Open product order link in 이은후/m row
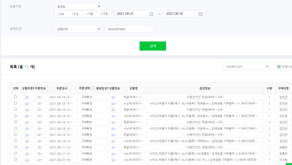Viewport: 292px width, 165px height. pos(27,129)
